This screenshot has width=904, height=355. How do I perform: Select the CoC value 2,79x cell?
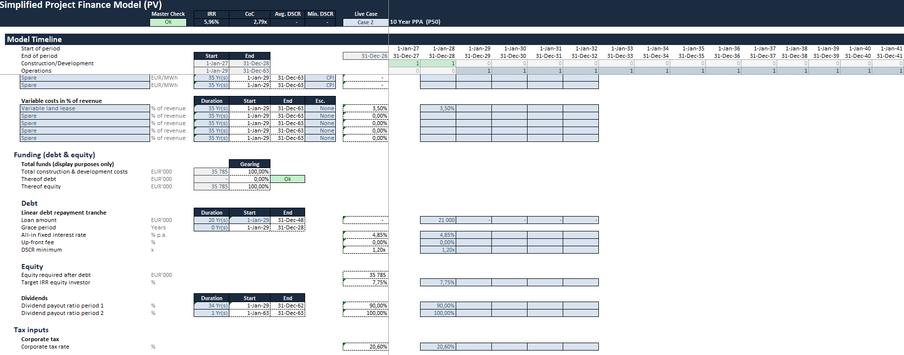click(250, 22)
